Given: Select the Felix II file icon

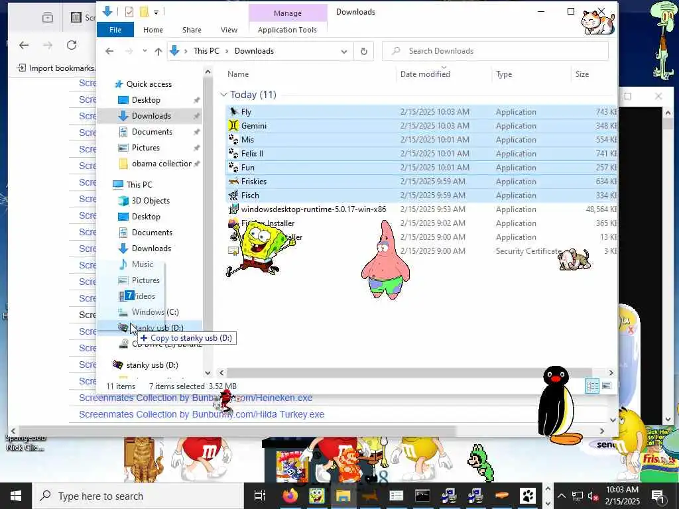Looking at the screenshot, I should click(x=233, y=153).
